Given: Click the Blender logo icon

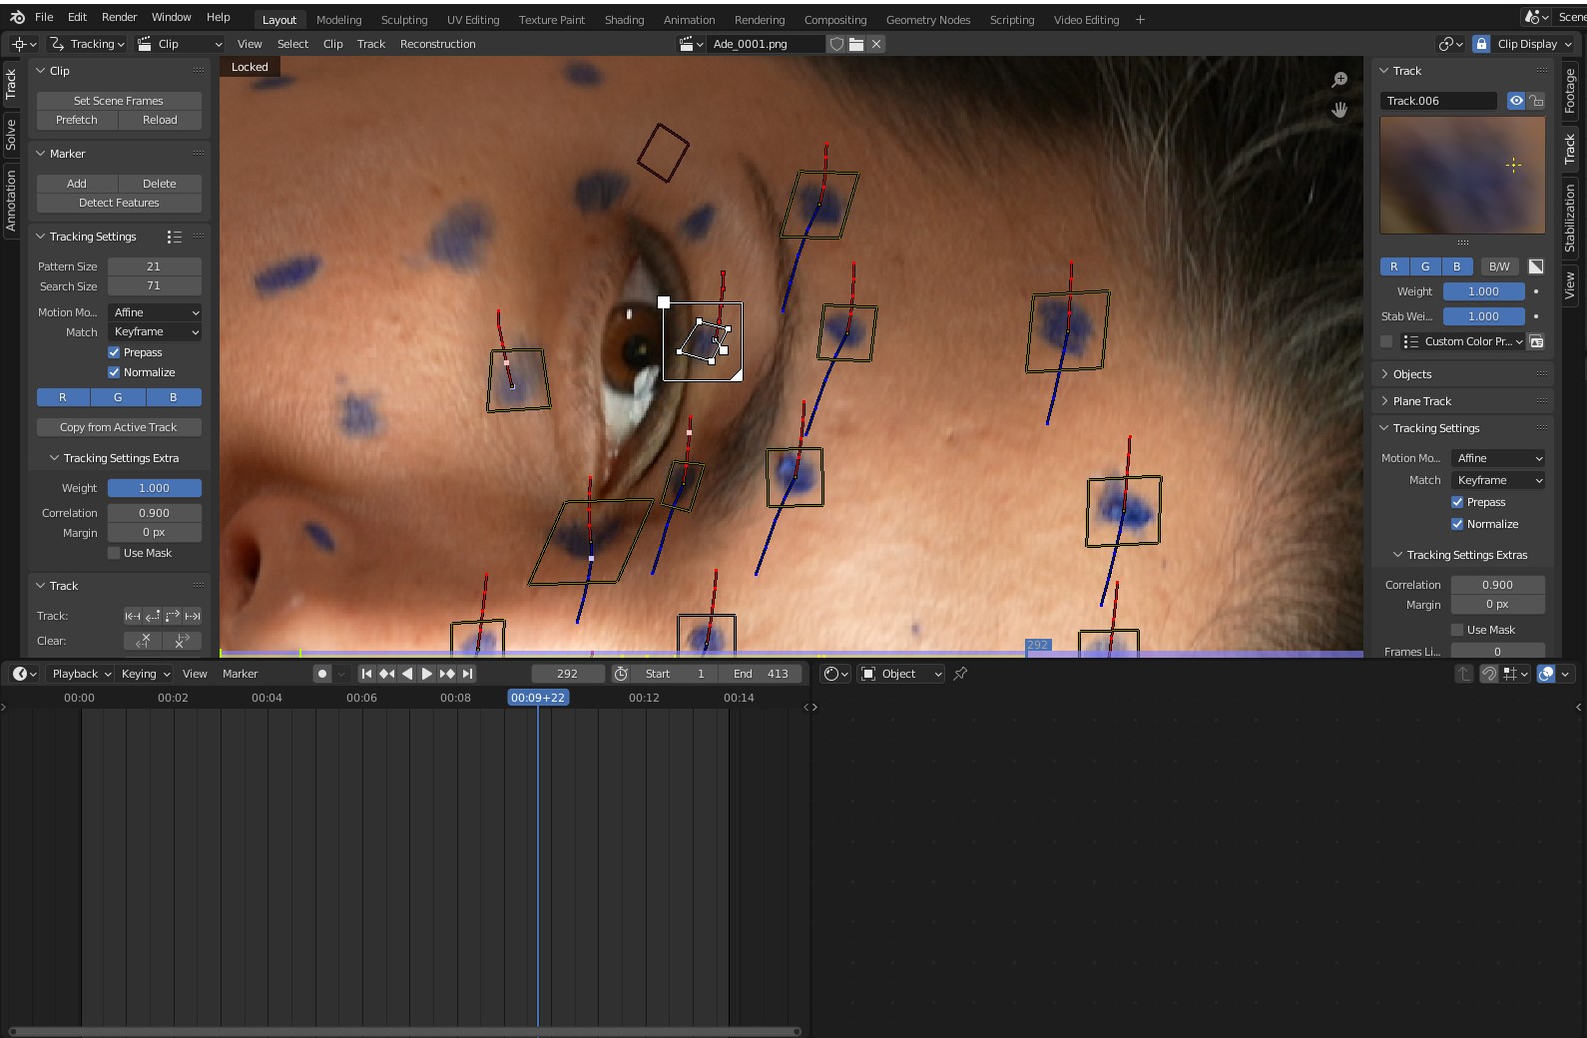Looking at the screenshot, I should [x=17, y=17].
